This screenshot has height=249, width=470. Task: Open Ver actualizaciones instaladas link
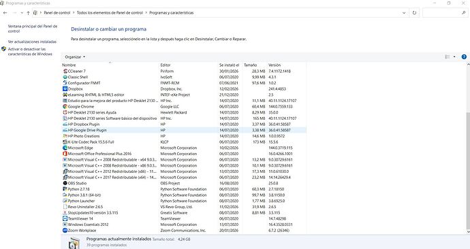(32, 41)
